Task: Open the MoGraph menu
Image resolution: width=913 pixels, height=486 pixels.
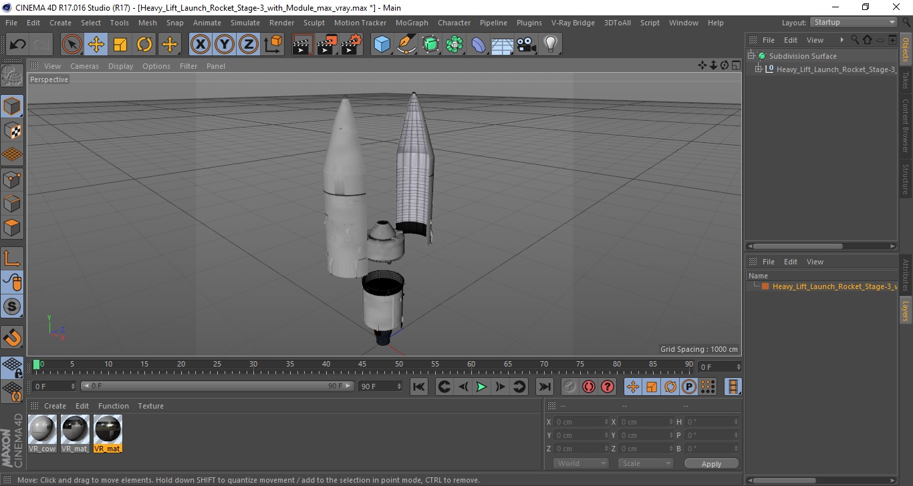Action: click(412, 23)
